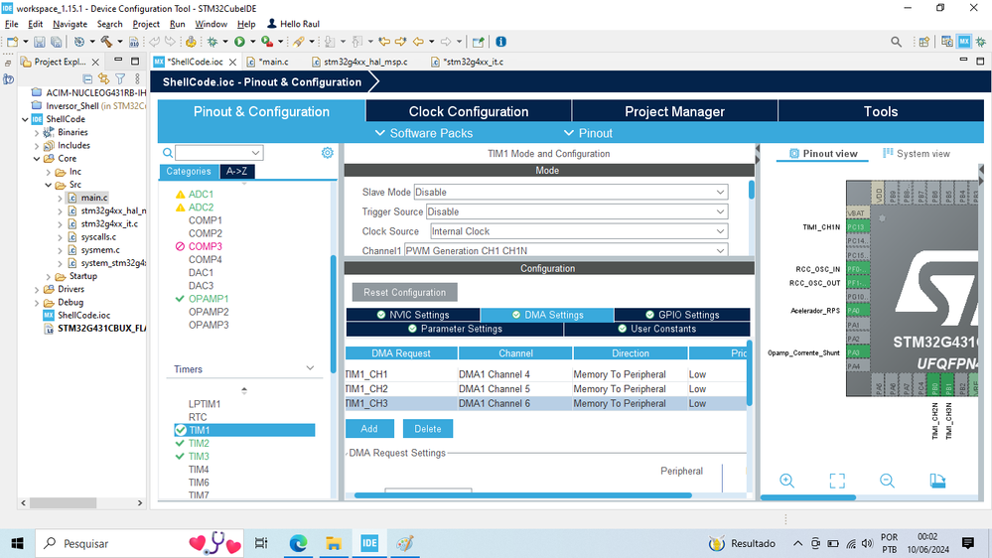Zoom out of the pinout view

click(887, 481)
